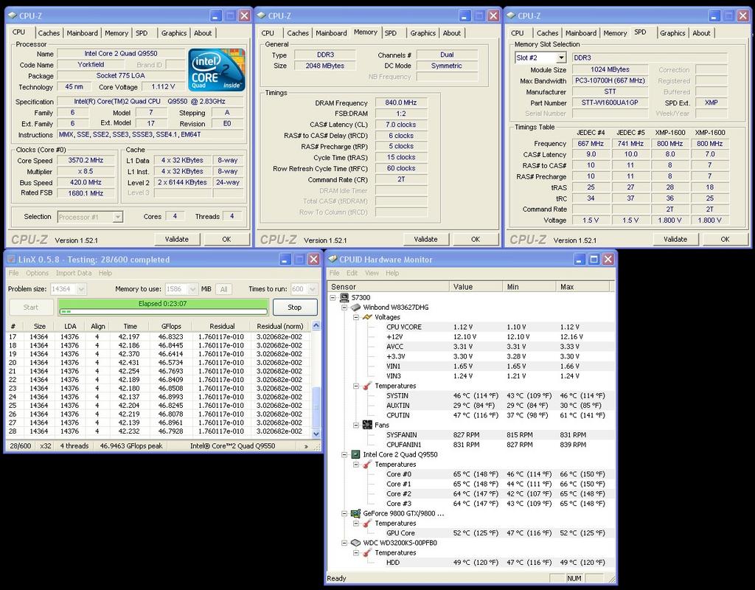Open the Options menu in LinX
The image size is (755, 590).
37,273
